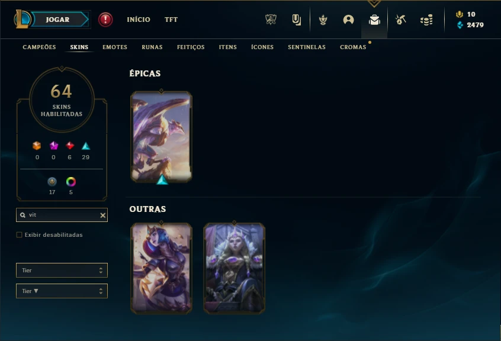Enable the Exibir desabilitadas checkbox
Image resolution: width=501 pixels, height=341 pixels.
(19, 234)
